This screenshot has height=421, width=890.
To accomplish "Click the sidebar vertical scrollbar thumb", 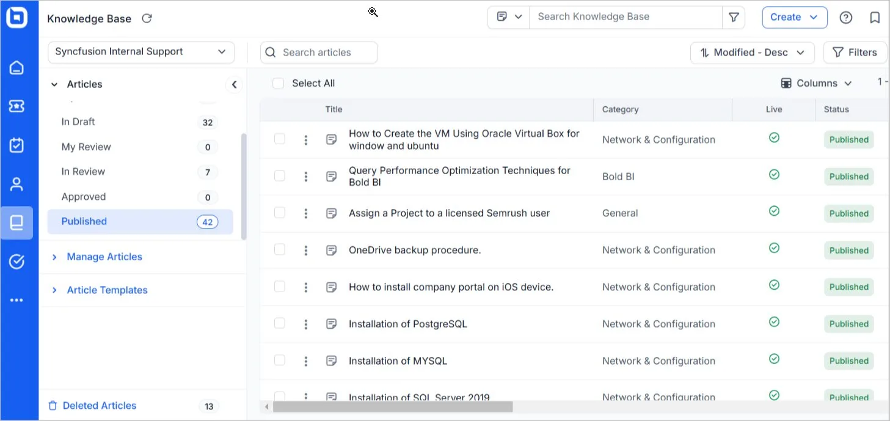I will (x=244, y=186).
